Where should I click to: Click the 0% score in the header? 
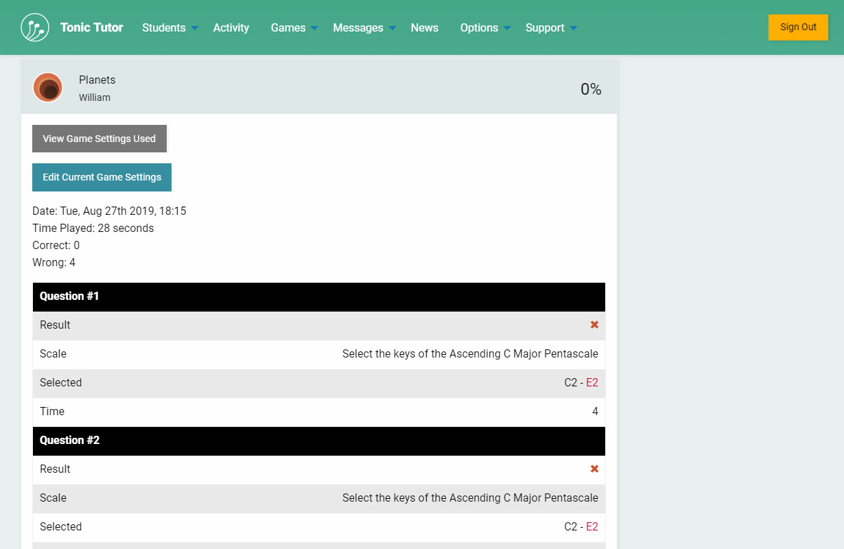click(590, 89)
